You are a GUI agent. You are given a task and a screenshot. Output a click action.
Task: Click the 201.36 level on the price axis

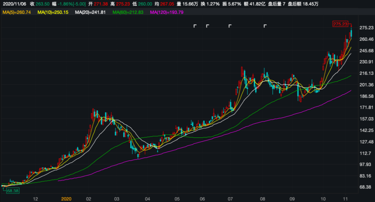[367, 85]
